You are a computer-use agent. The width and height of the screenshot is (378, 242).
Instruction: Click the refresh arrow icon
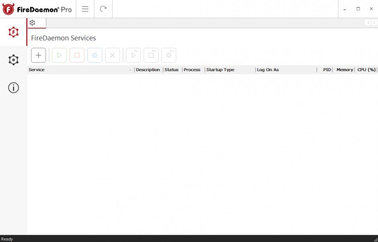point(103,9)
